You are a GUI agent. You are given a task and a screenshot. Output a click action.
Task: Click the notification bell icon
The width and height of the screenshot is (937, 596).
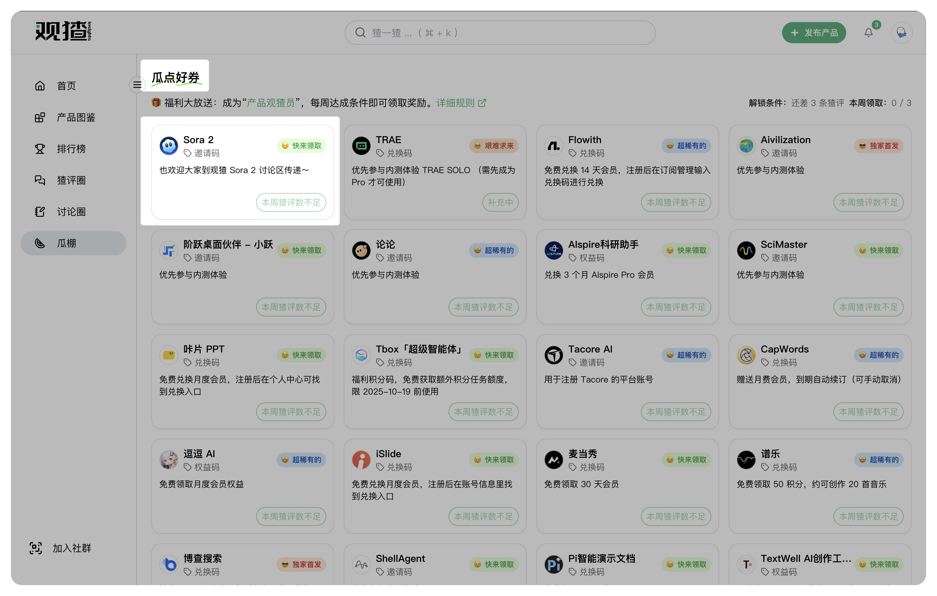click(868, 33)
